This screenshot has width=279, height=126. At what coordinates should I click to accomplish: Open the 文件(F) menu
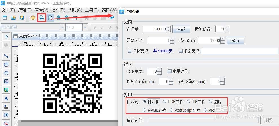(x=8, y=10)
